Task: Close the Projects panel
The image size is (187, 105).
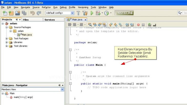Action: point(20,20)
